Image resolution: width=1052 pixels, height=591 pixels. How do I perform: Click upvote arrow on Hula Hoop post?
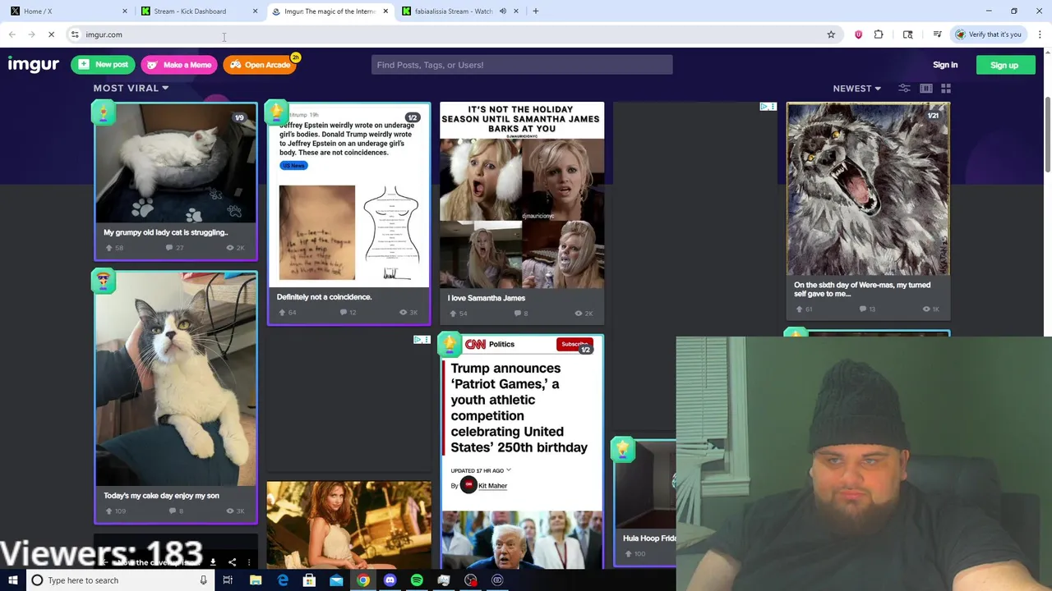(x=629, y=554)
